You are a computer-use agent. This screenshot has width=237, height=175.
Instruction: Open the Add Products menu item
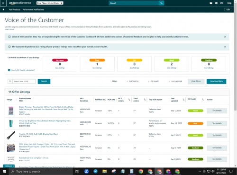[15, 9]
